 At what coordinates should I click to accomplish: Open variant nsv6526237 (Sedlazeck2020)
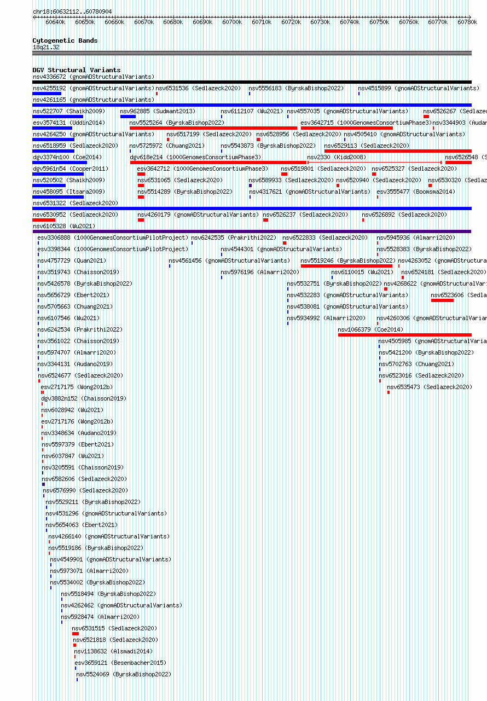[305, 215]
